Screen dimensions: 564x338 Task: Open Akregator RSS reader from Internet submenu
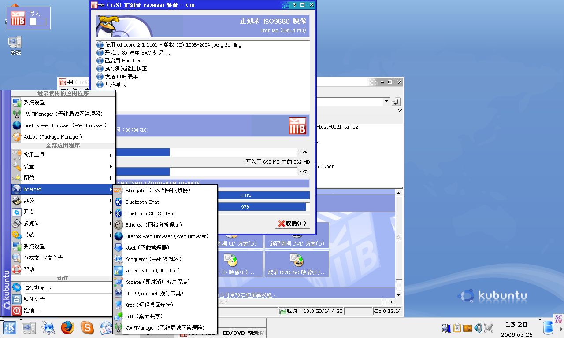[x=165, y=191]
